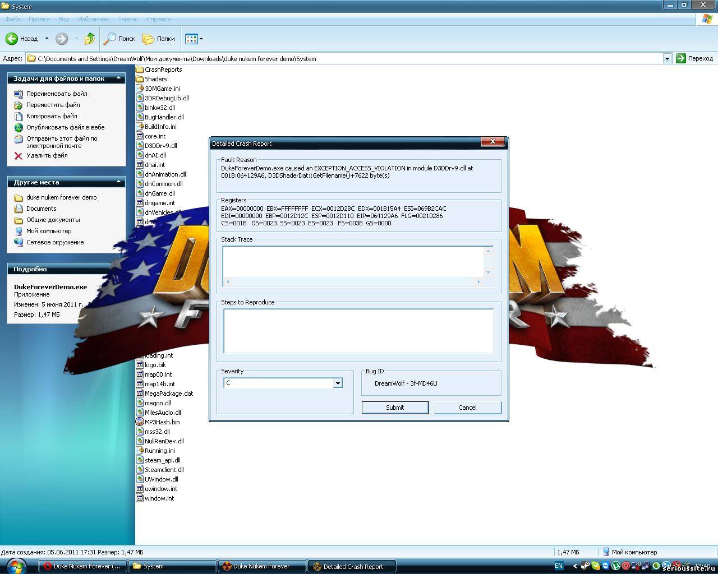Open the views mode icon dropdown
The image size is (718, 574).
pyautogui.click(x=194, y=39)
